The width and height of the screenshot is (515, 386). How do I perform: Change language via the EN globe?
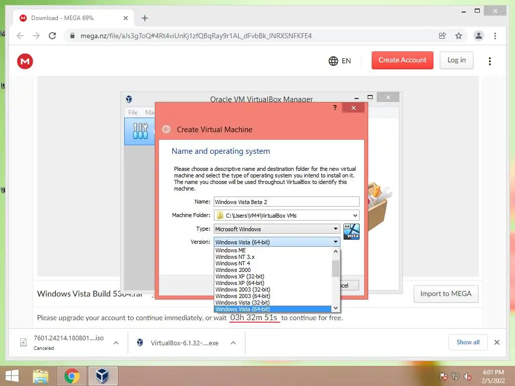[339, 61]
